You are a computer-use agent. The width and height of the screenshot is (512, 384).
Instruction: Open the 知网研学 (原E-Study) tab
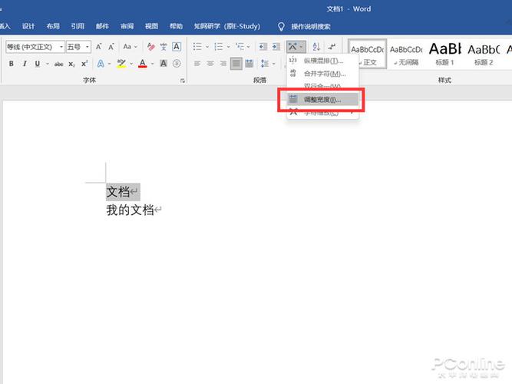point(227,26)
